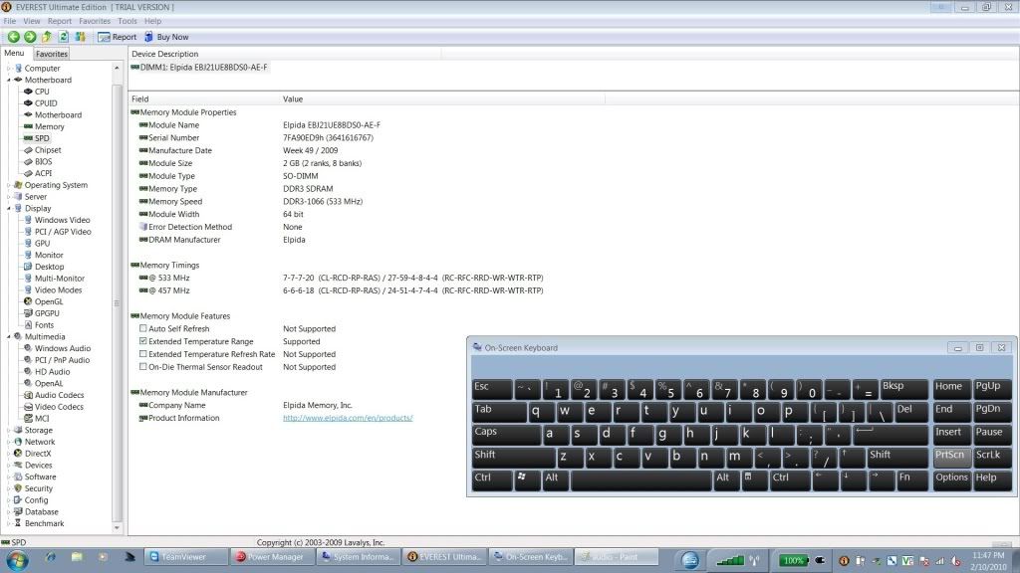Expand the Operating System tree node

pyautogui.click(x=8, y=185)
